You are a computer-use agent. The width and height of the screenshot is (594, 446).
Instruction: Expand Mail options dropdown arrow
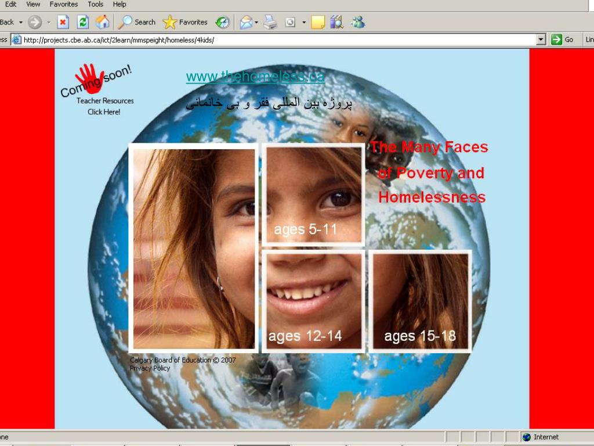(x=256, y=23)
